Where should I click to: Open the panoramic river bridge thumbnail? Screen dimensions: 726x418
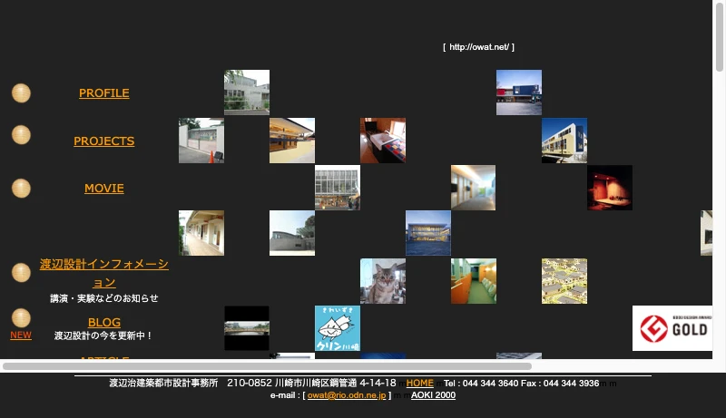pyautogui.click(x=247, y=328)
